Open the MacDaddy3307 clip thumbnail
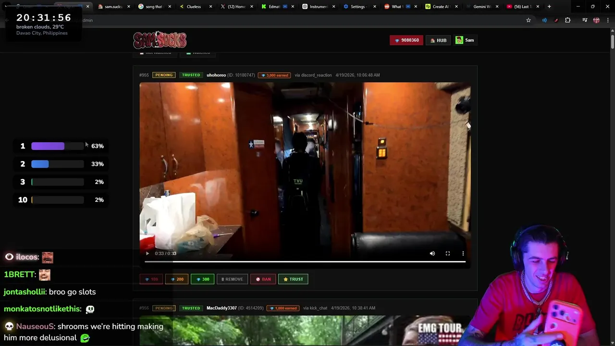The image size is (615, 346). pyautogui.click(x=305, y=331)
